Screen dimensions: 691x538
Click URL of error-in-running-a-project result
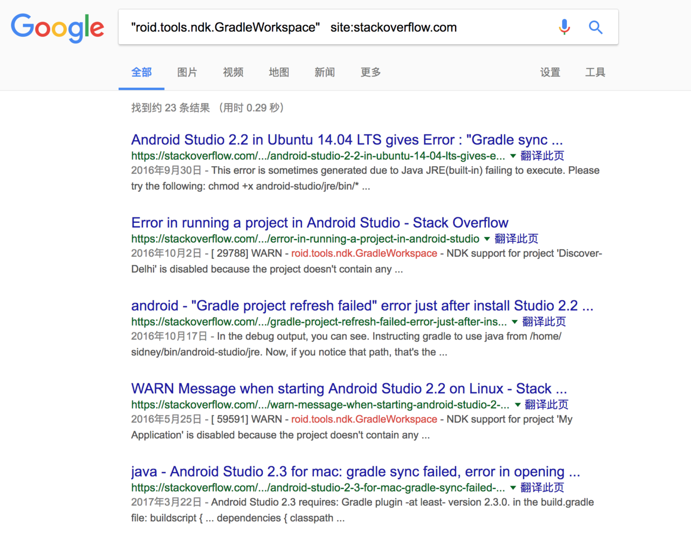(305, 239)
